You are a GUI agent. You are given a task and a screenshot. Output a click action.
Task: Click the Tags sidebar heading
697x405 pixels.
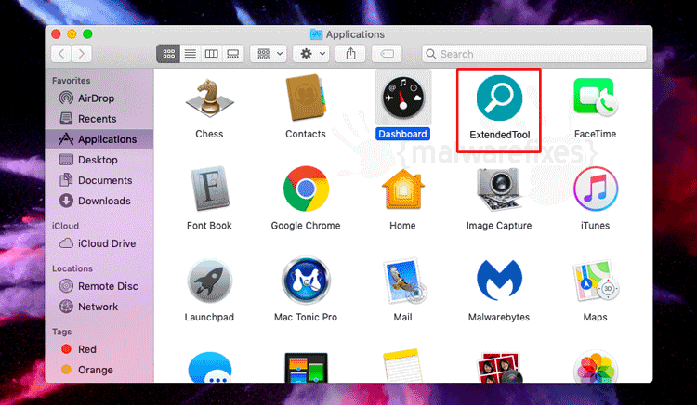(61, 332)
